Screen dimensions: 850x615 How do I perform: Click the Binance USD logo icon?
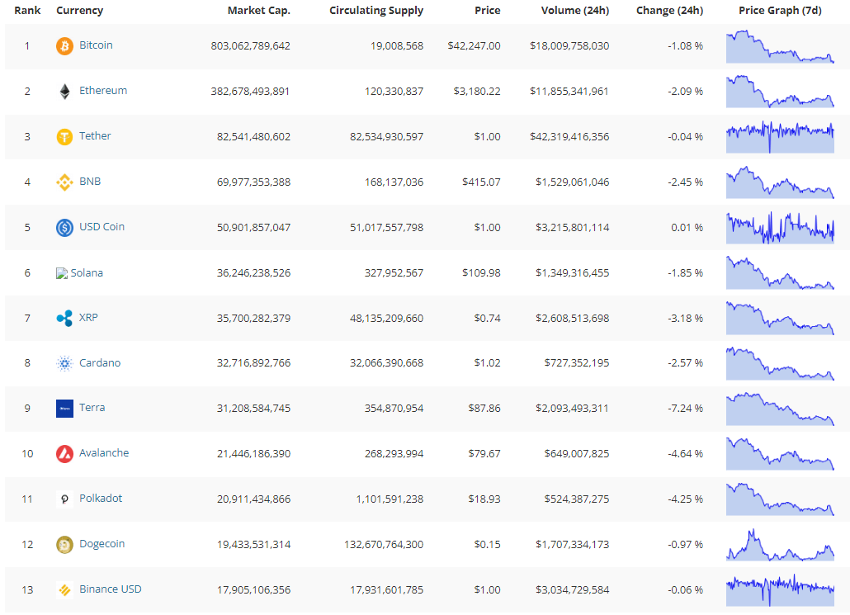point(64,590)
